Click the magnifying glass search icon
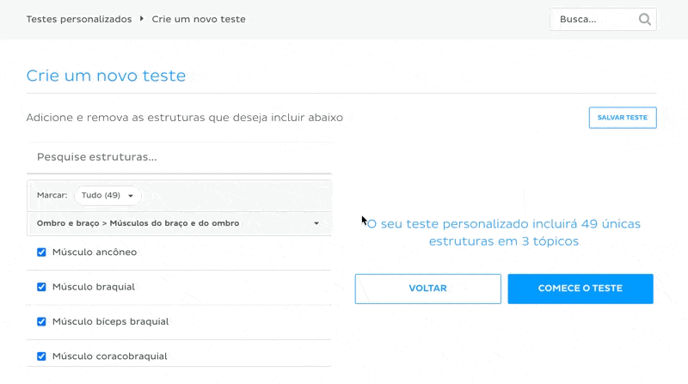Viewport: 688px width, 384px height. [644, 19]
